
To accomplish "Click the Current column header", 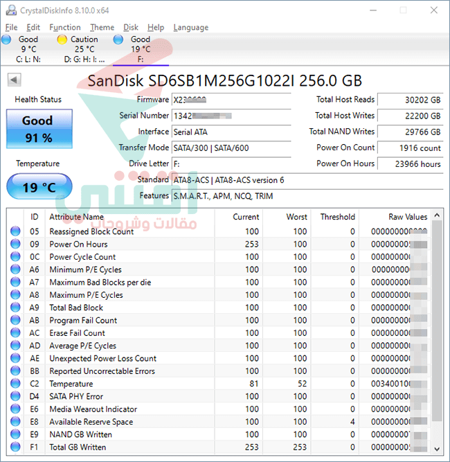I will 239,217.
